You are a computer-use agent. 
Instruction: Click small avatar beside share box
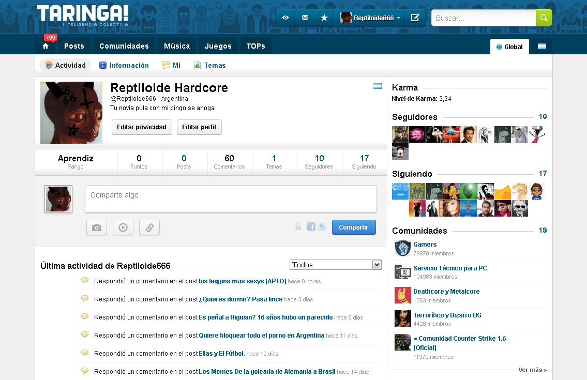58,199
